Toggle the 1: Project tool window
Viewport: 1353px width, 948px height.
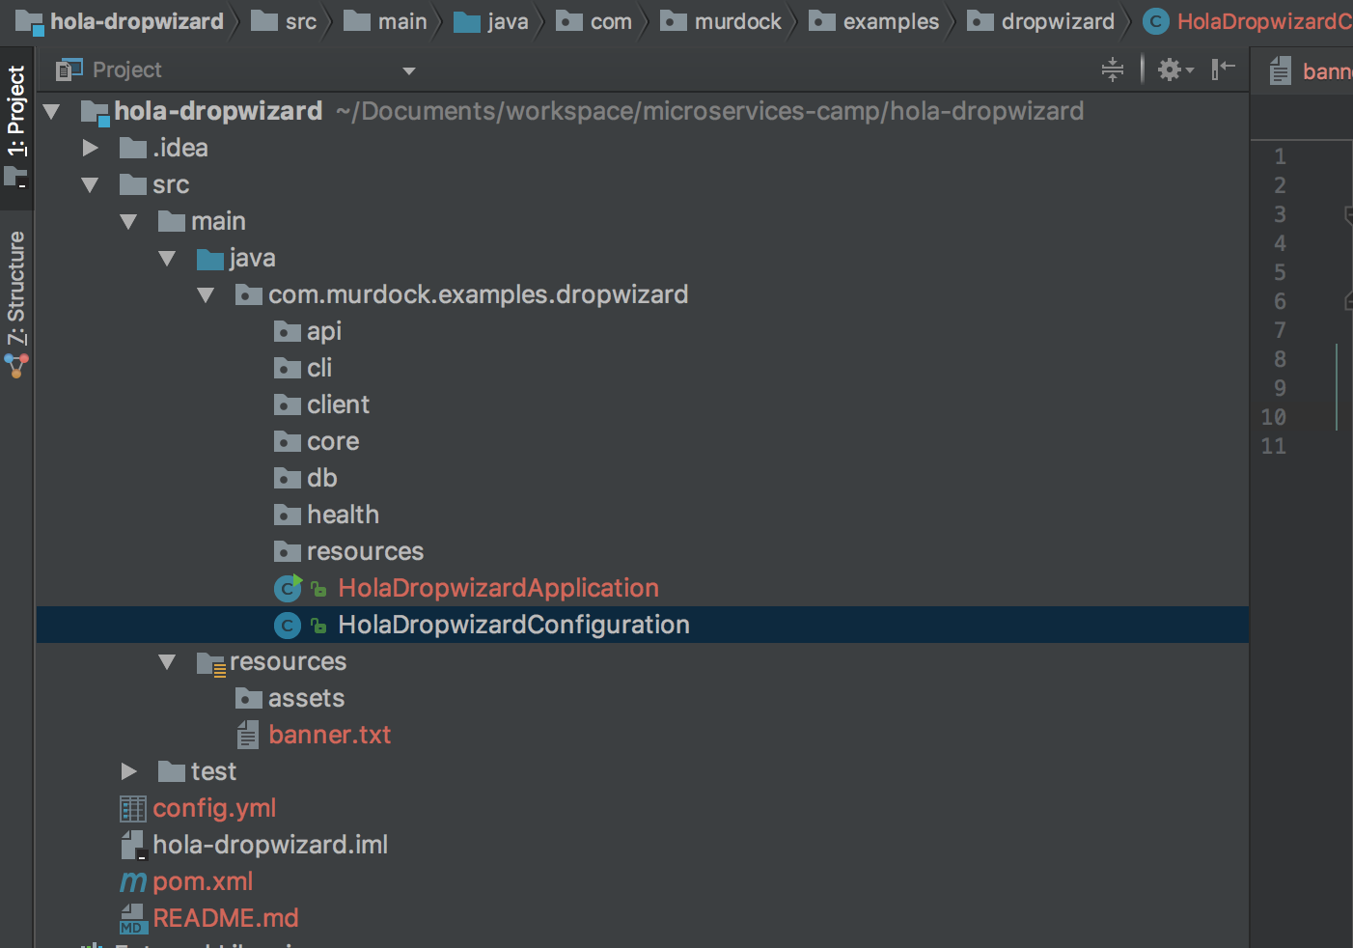click(x=16, y=122)
